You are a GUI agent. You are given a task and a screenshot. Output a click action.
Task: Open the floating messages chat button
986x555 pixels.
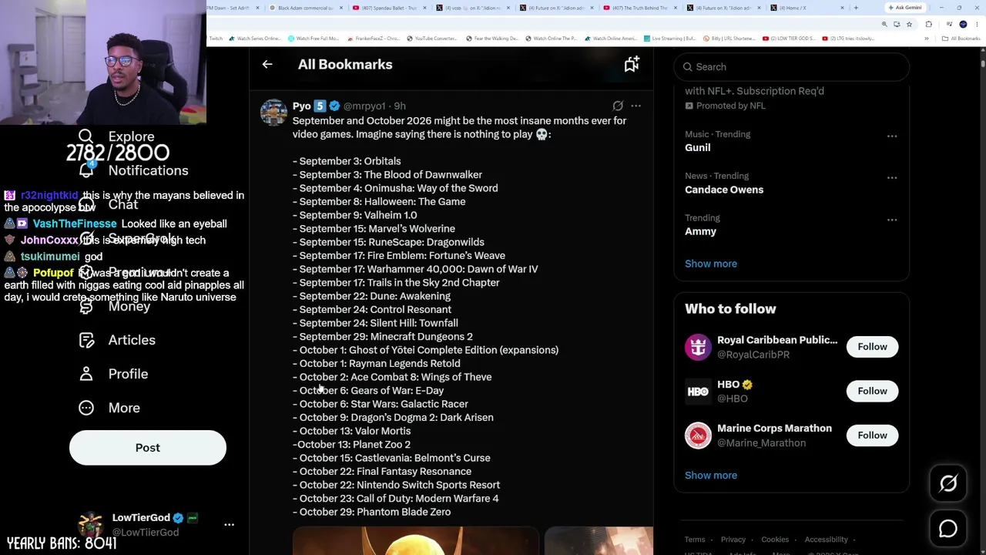tap(948, 529)
